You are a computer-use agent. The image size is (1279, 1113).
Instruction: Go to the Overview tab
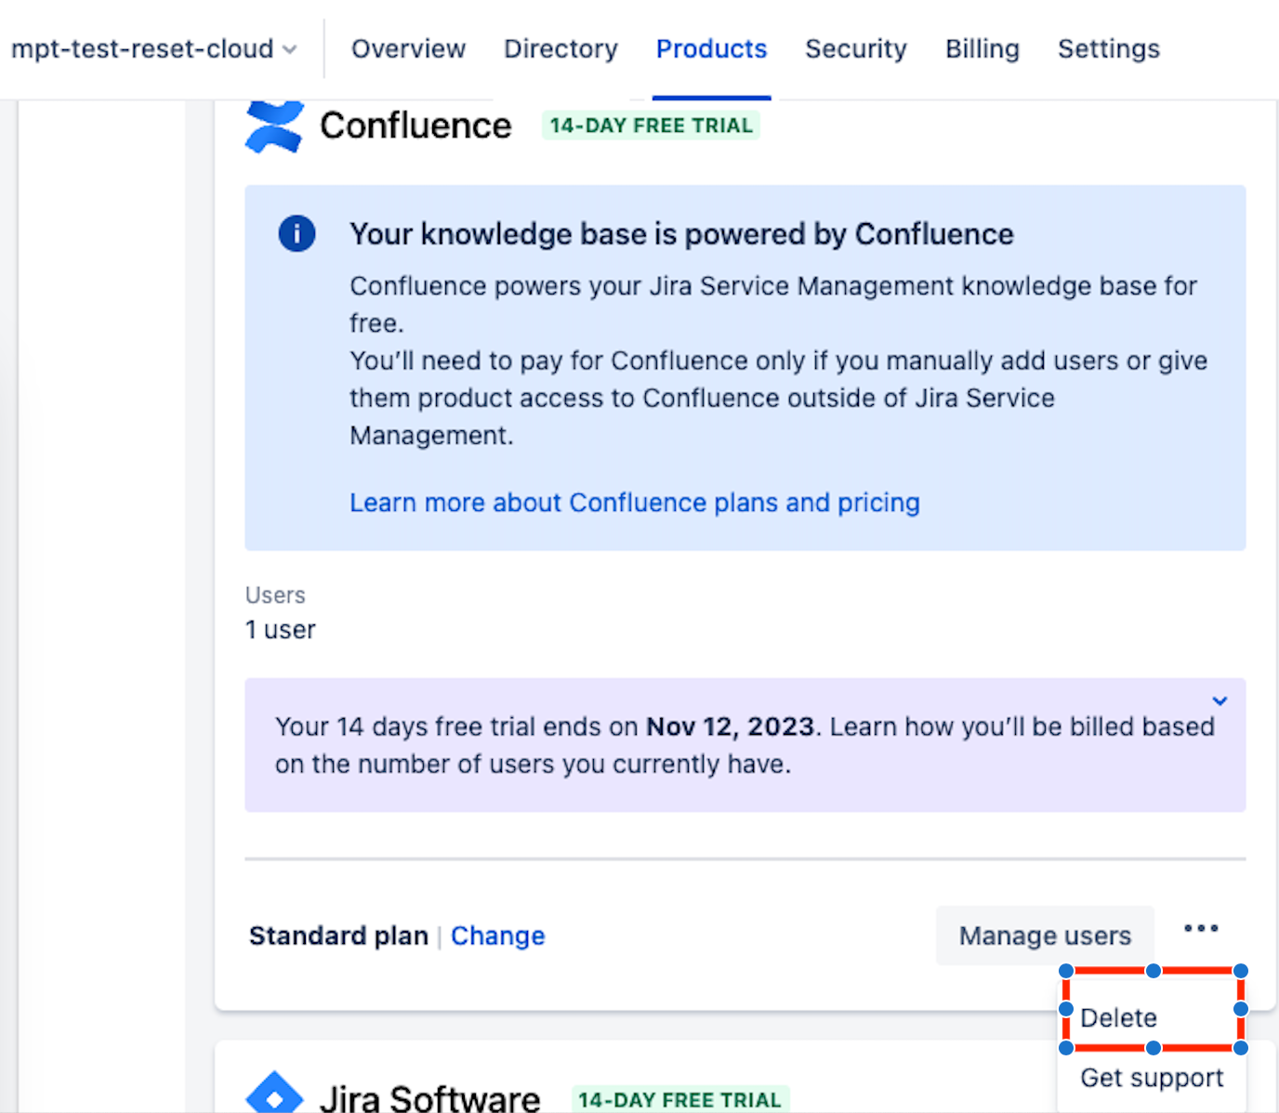[408, 48]
